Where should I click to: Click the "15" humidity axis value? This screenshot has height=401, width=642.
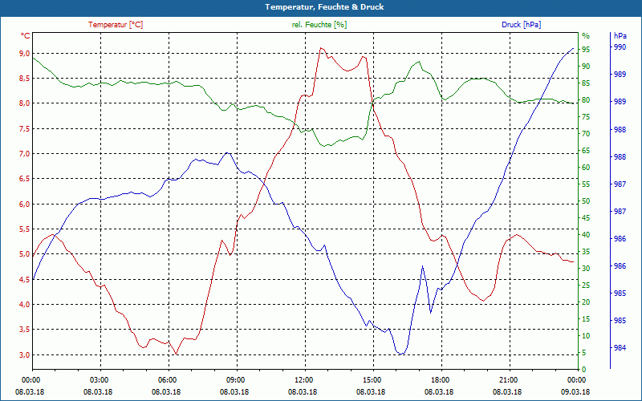pos(586,319)
